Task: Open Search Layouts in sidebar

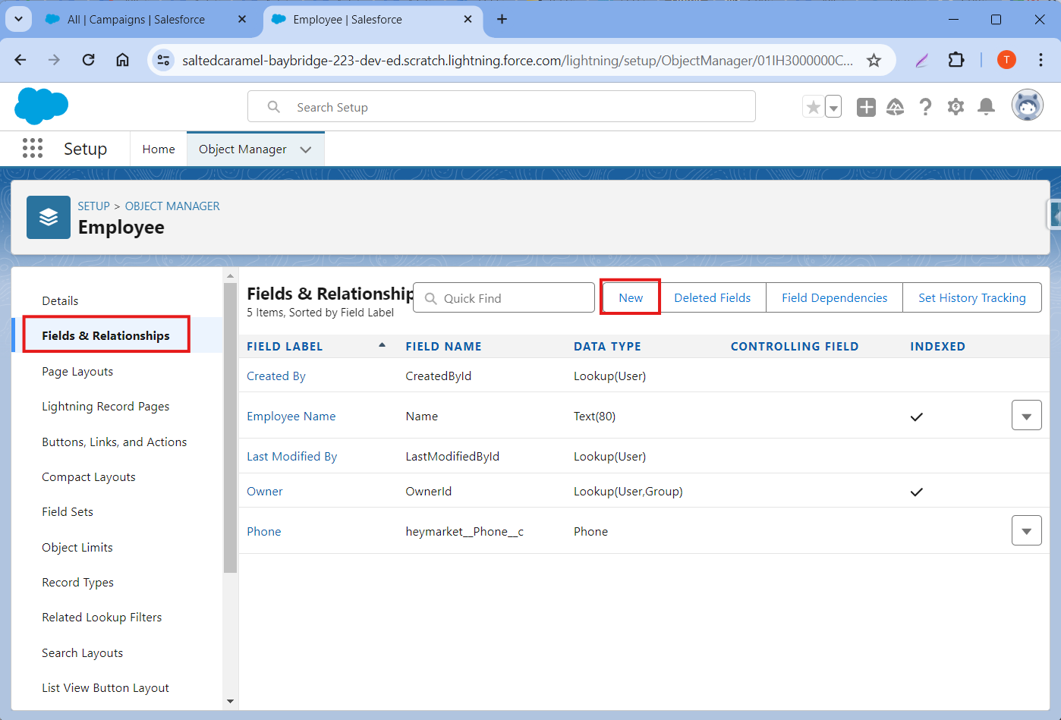Action: click(83, 653)
